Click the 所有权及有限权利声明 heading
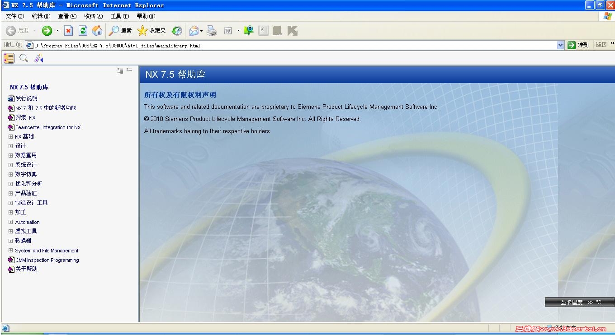This screenshot has width=615, height=335. [180, 95]
